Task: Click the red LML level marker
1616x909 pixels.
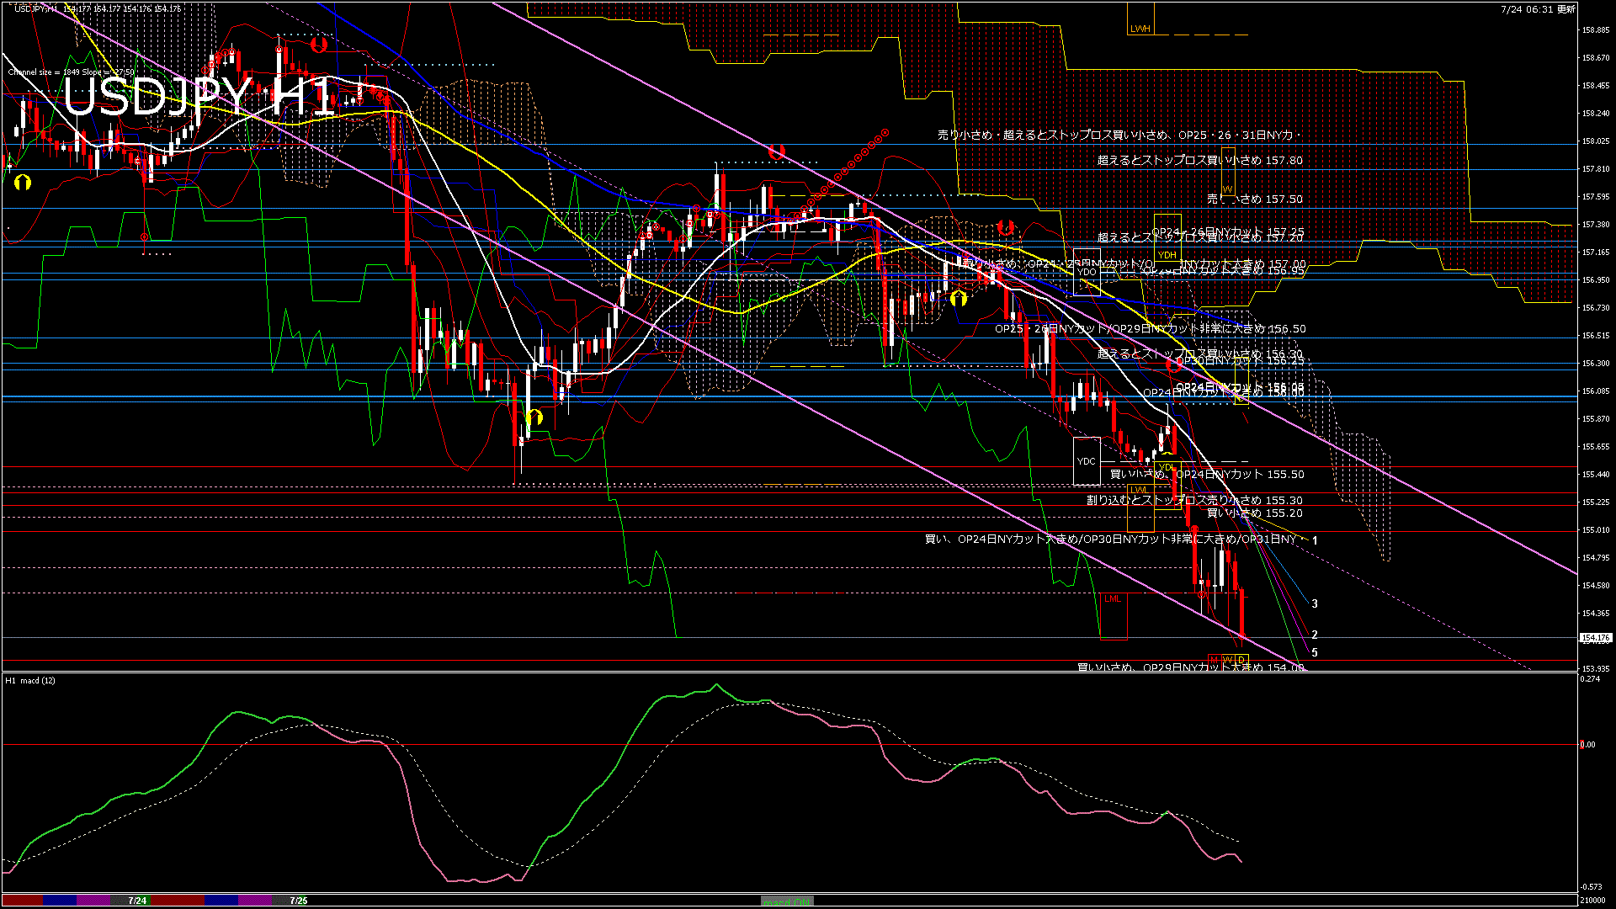Action: [1113, 599]
